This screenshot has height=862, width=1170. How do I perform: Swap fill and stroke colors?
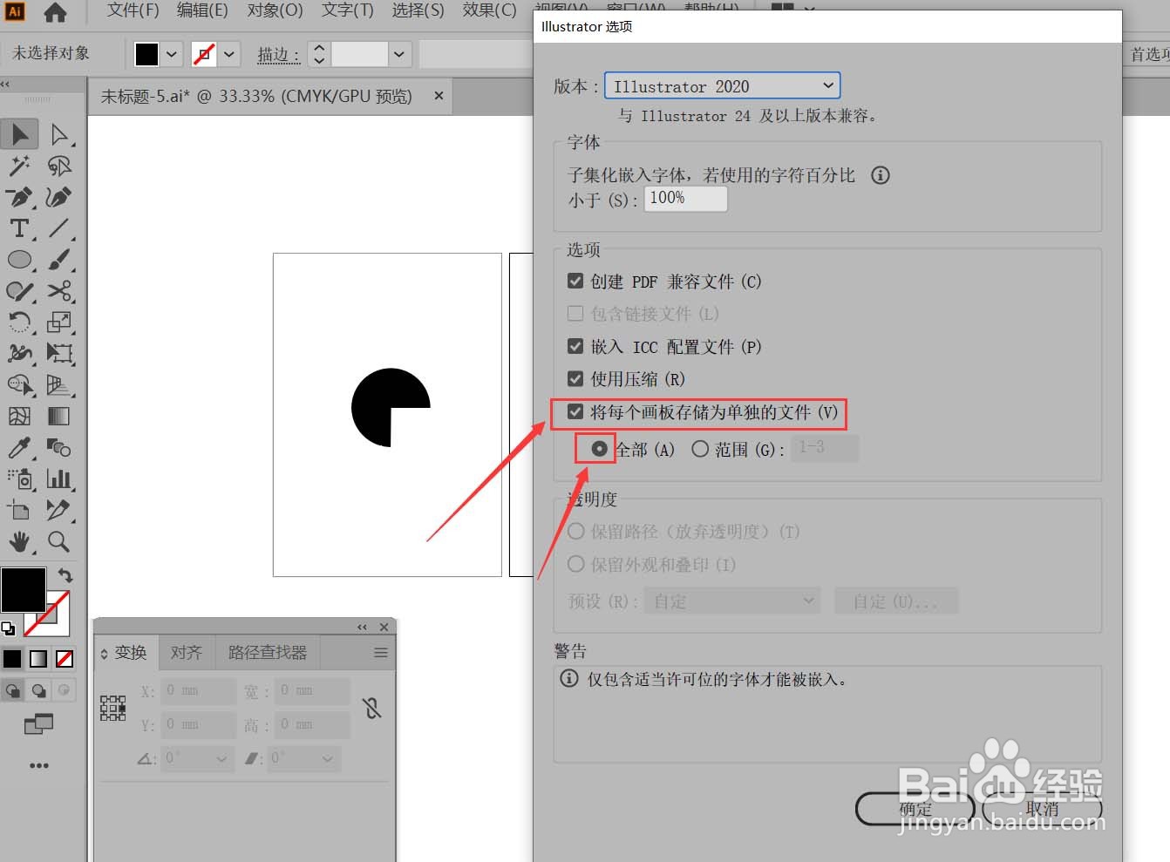pyautogui.click(x=65, y=575)
